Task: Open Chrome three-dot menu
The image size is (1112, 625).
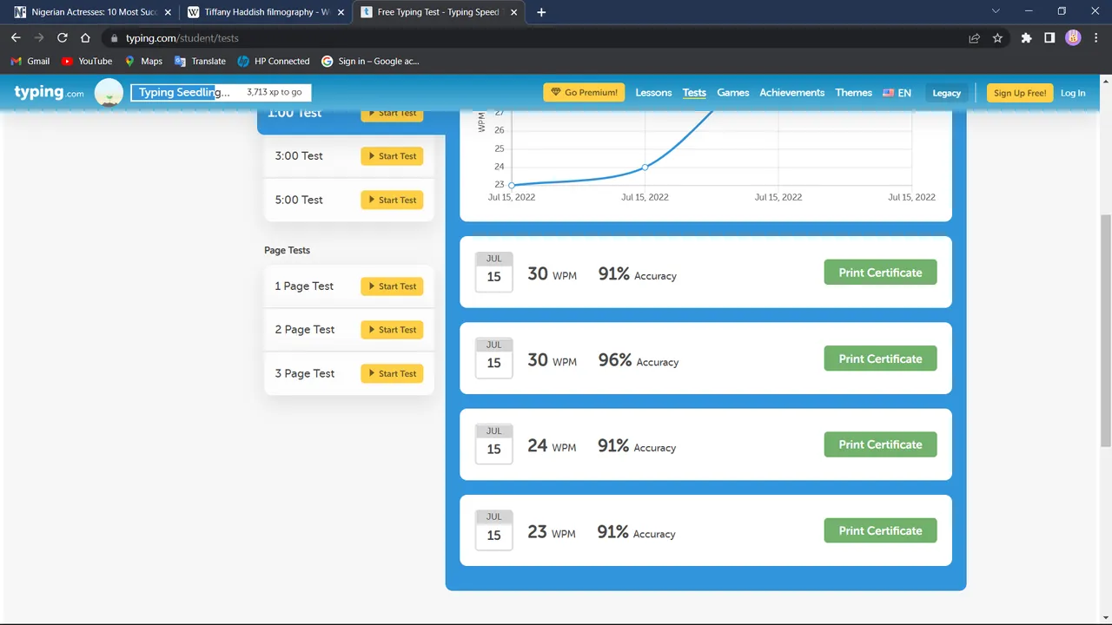Action: (1096, 38)
